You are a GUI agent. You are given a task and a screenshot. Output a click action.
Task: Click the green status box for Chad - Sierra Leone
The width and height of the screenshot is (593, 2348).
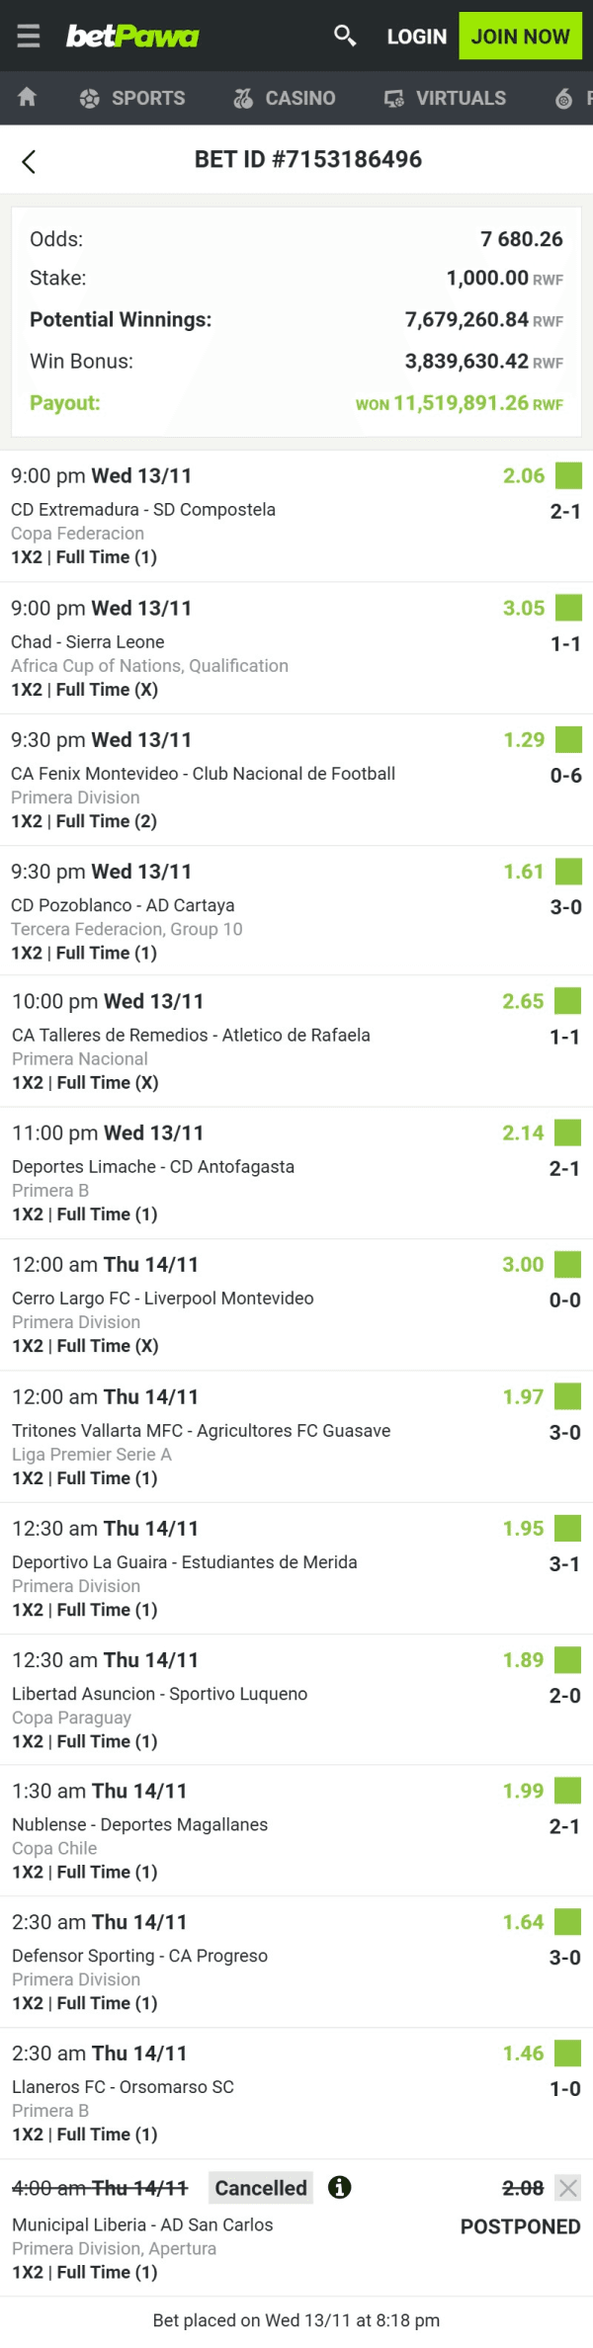[x=568, y=609]
